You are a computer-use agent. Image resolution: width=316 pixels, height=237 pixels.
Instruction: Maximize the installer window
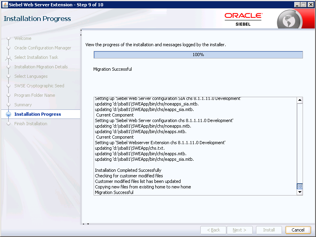pyautogui.click(x=304, y=5)
